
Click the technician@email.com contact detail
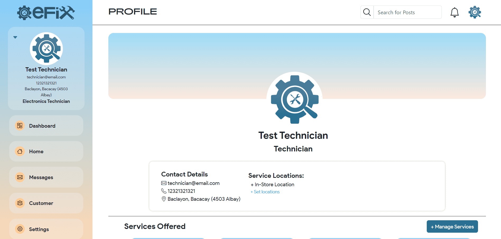click(x=193, y=183)
